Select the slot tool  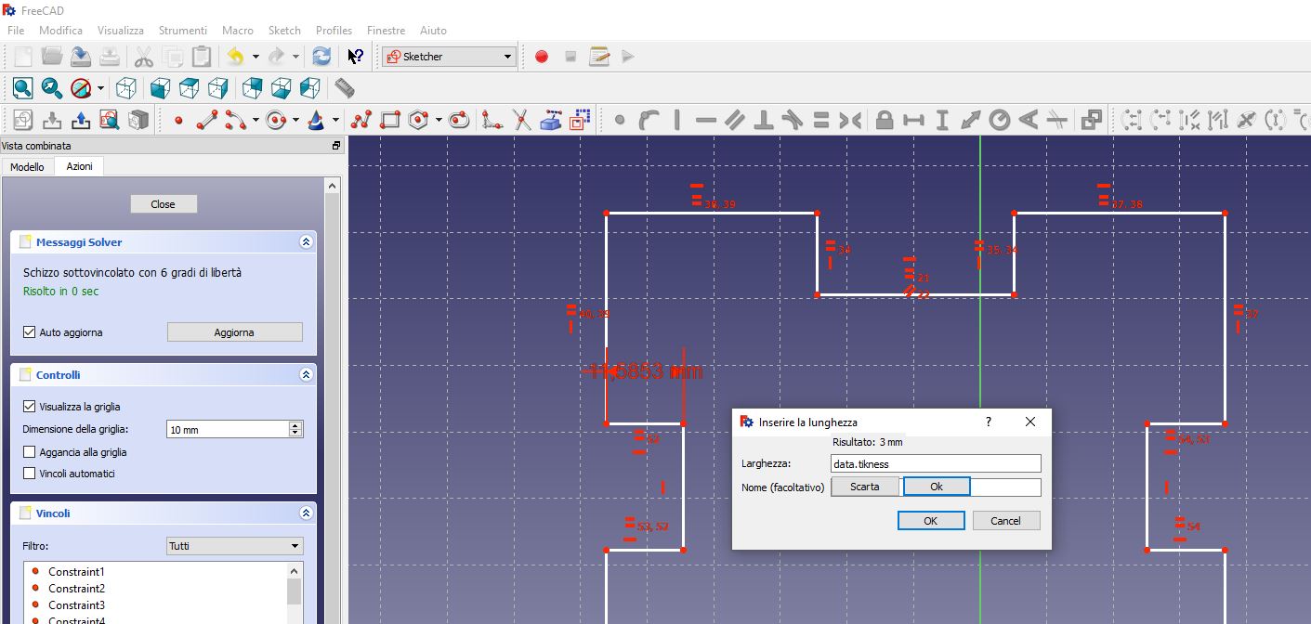pyautogui.click(x=459, y=120)
